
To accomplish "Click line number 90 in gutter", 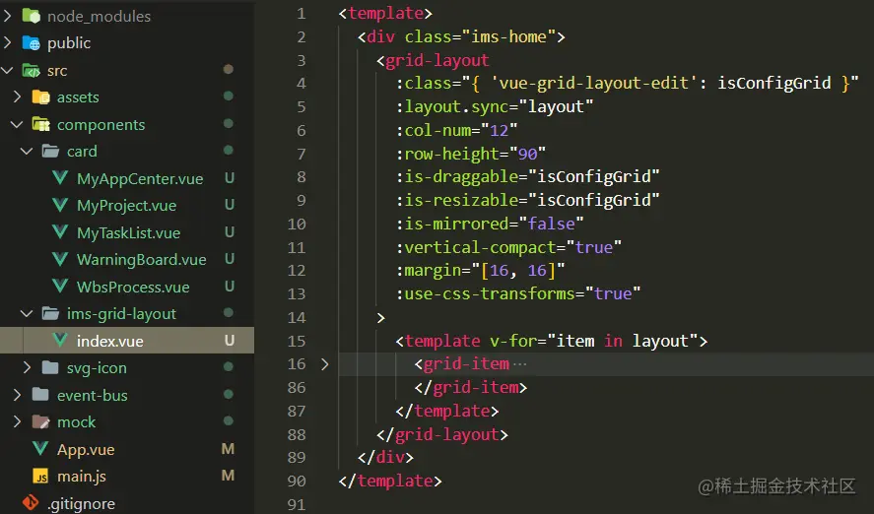I will [297, 481].
